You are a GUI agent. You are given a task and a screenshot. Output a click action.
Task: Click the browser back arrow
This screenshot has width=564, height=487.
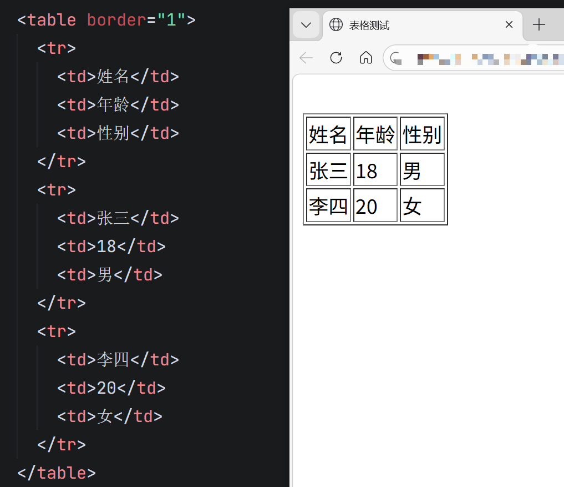[x=306, y=58]
